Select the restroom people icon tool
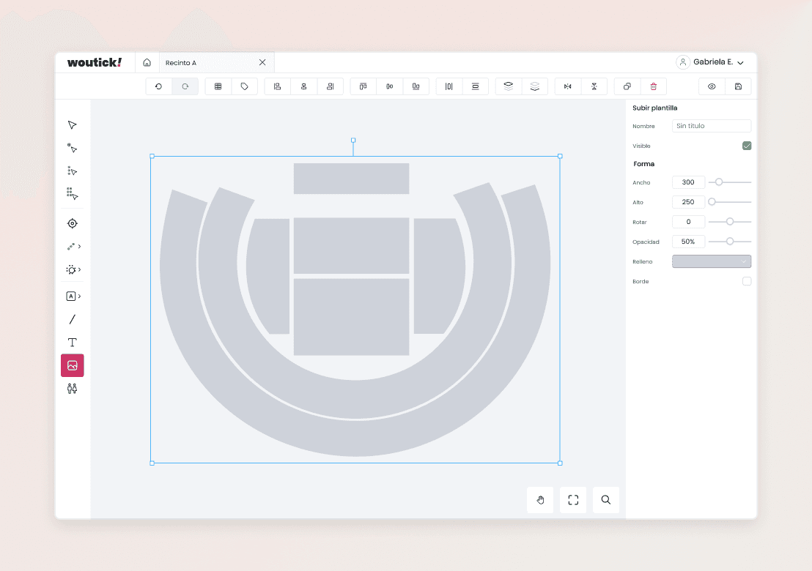The width and height of the screenshot is (812, 571). [72, 389]
